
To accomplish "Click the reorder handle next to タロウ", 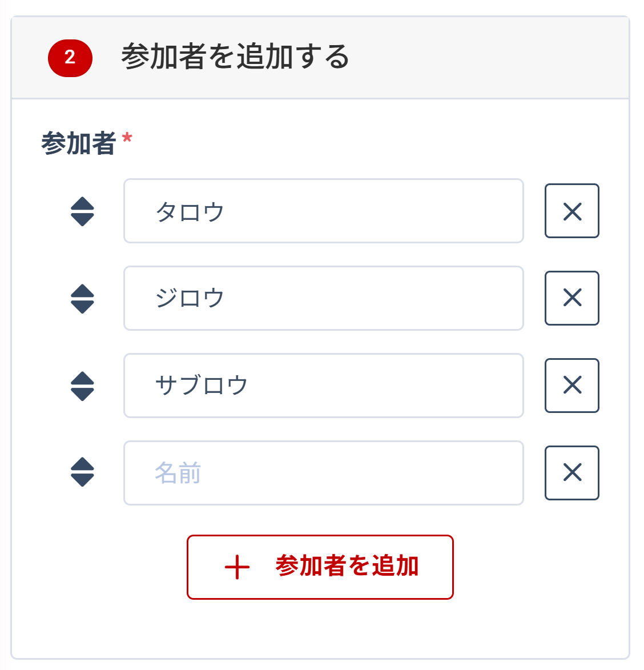I will coord(82,211).
